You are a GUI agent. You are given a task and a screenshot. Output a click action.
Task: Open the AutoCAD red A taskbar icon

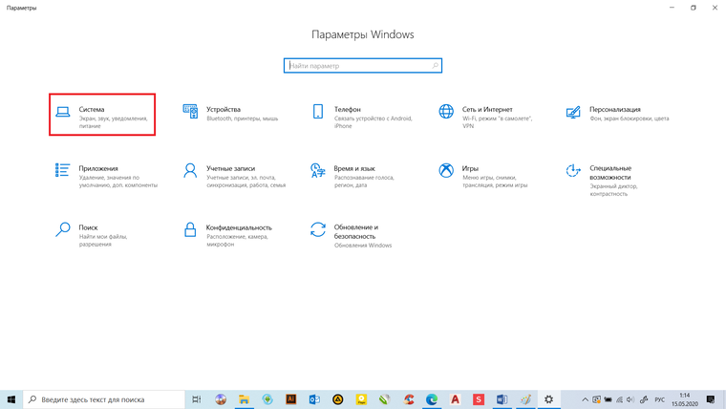tap(455, 399)
